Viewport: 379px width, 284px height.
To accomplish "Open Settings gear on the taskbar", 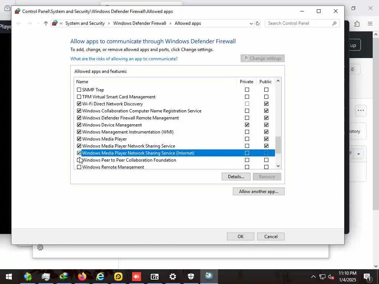I will tap(172, 276).
